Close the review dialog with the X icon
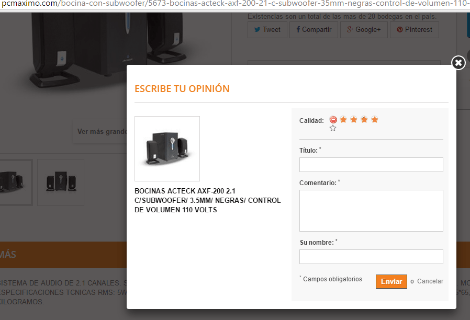The width and height of the screenshot is (470, 320). 458,63
